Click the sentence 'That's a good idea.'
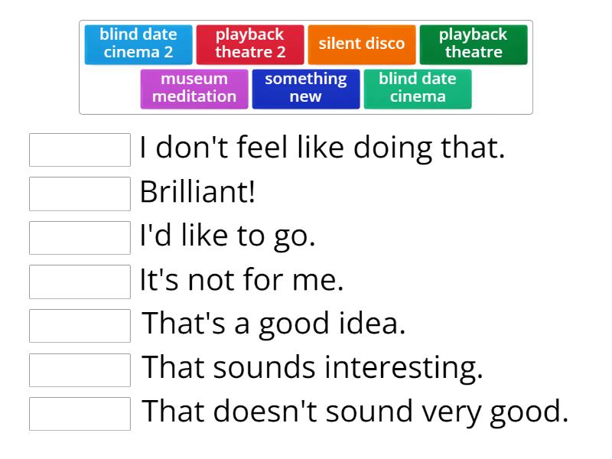 point(275,325)
